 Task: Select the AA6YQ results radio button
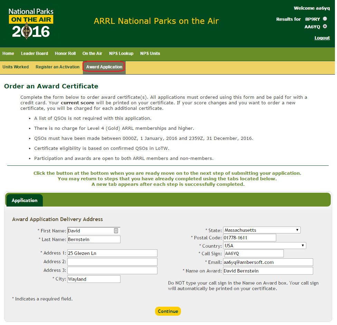pyautogui.click(x=325, y=27)
